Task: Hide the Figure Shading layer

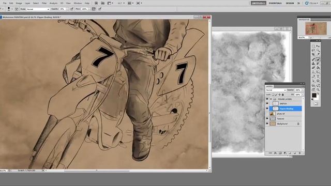Action: [x=267, y=109]
